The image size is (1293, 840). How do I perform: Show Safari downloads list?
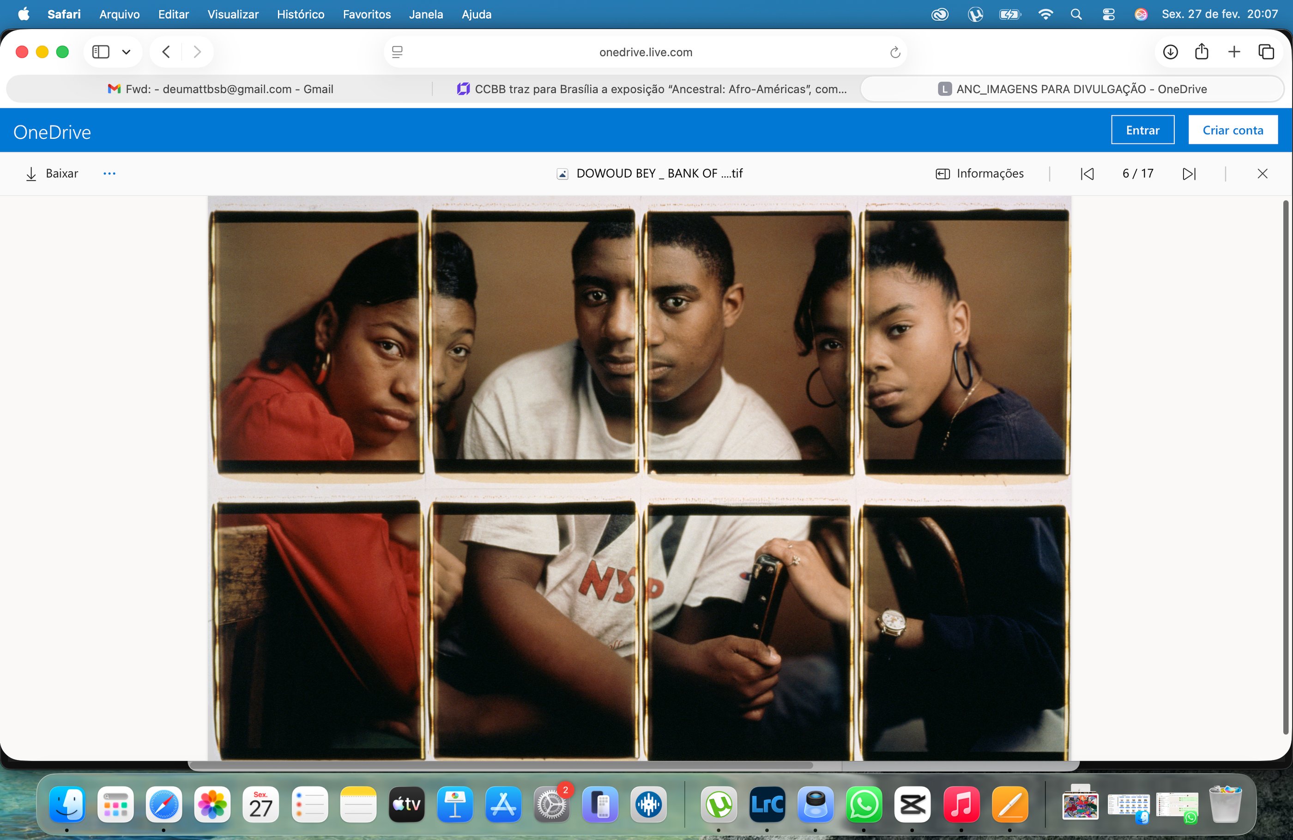click(x=1170, y=52)
